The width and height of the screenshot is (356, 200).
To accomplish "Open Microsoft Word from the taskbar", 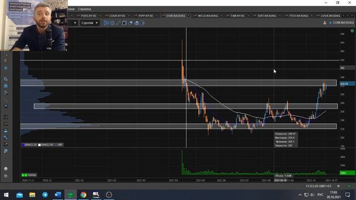I will [x=58, y=194].
